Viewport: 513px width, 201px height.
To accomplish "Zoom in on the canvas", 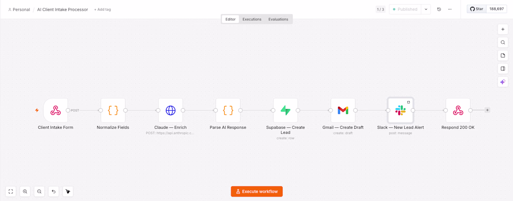I will point(25,192).
